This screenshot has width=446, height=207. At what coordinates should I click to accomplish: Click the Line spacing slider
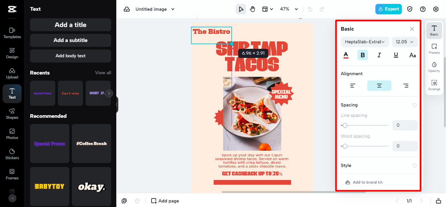coord(364,125)
